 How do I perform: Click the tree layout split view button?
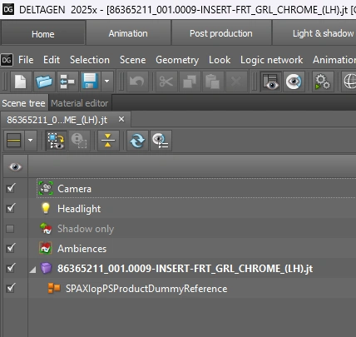14,141
